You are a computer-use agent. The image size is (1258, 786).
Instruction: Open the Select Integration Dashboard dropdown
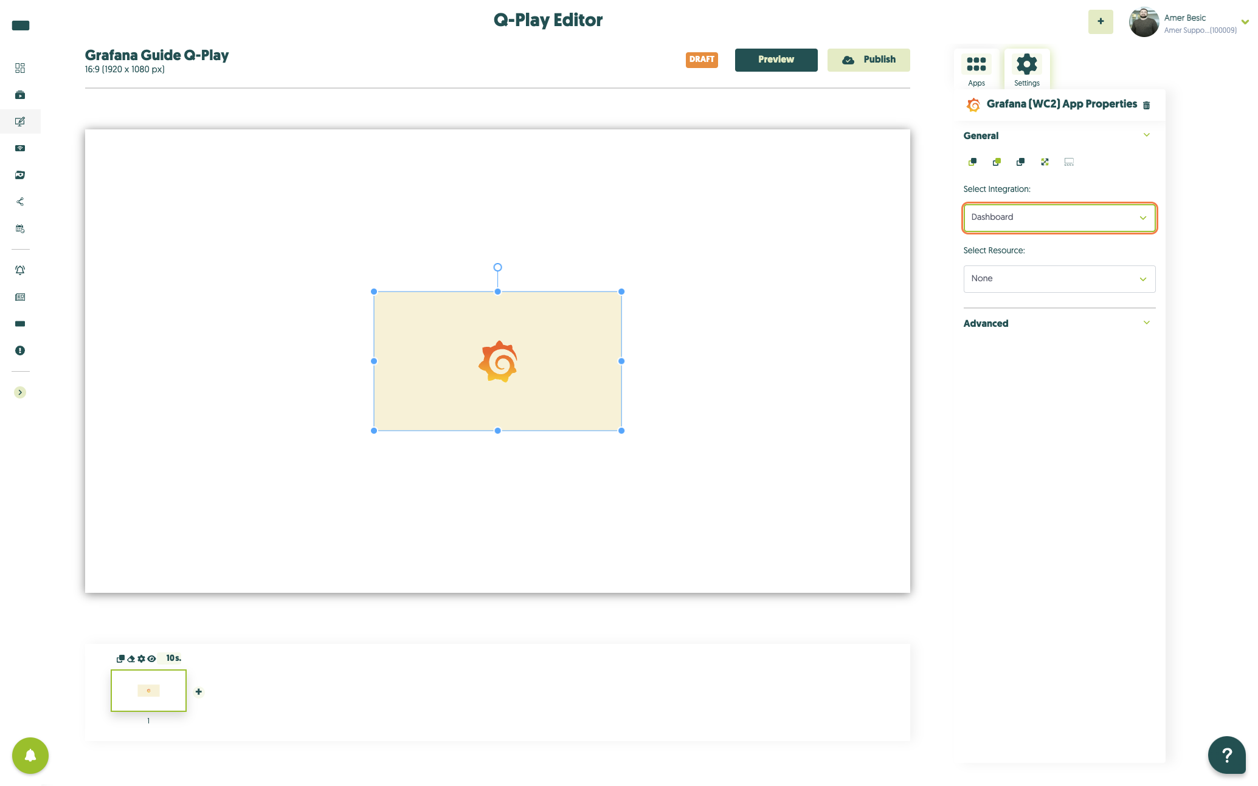click(1059, 217)
